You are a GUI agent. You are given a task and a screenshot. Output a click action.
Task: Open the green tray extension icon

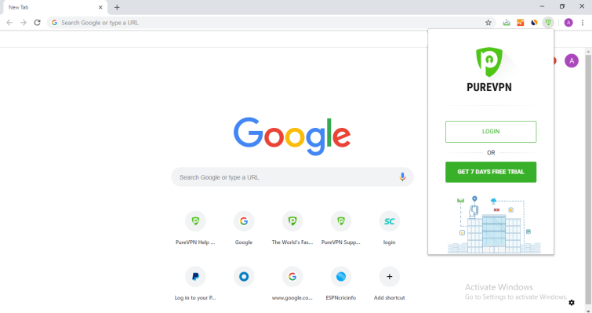click(507, 23)
